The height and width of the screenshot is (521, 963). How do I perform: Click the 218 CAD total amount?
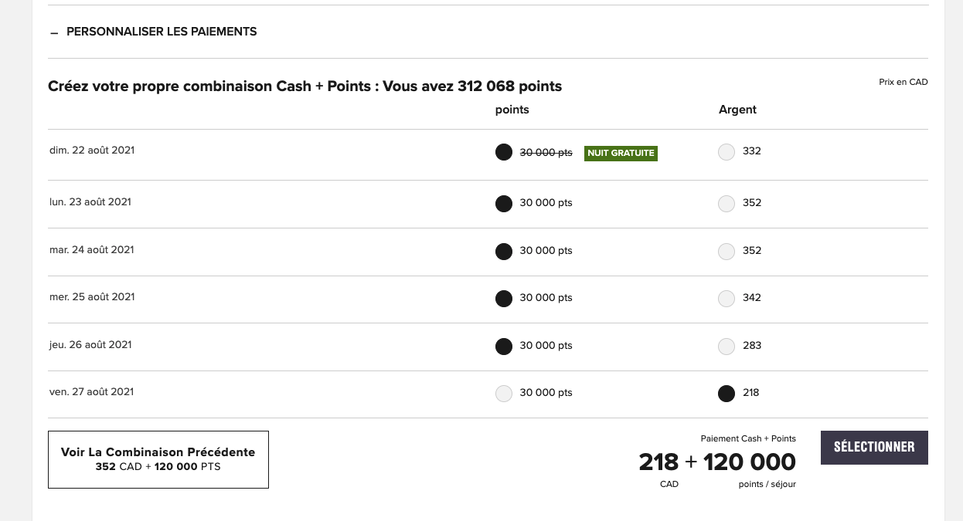658,462
